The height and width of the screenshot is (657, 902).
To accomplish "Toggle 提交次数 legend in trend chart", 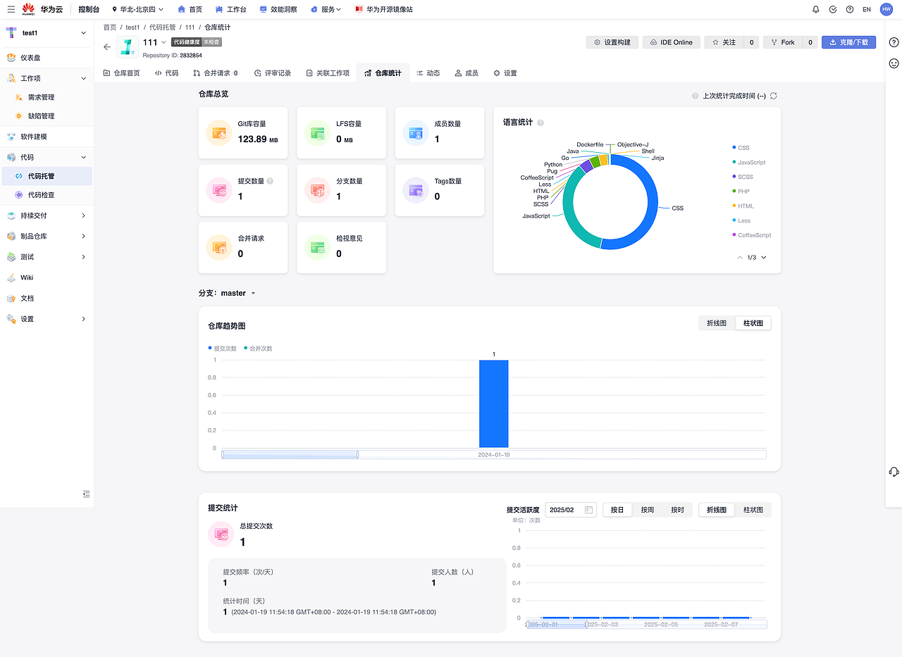I will point(223,349).
